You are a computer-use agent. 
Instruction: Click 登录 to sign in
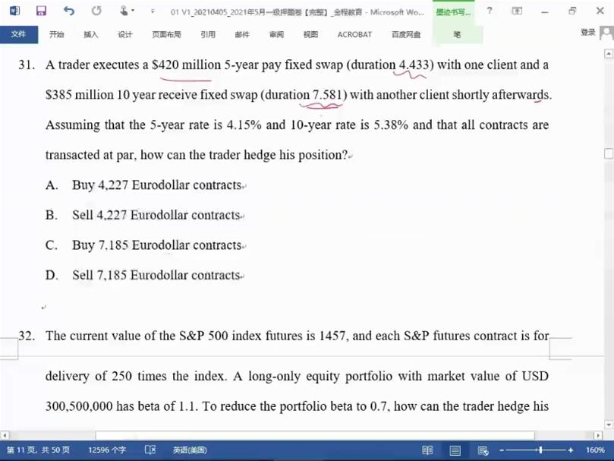coord(587,32)
